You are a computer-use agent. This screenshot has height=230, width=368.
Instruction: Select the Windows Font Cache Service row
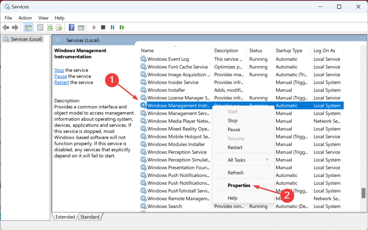coord(242,67)
